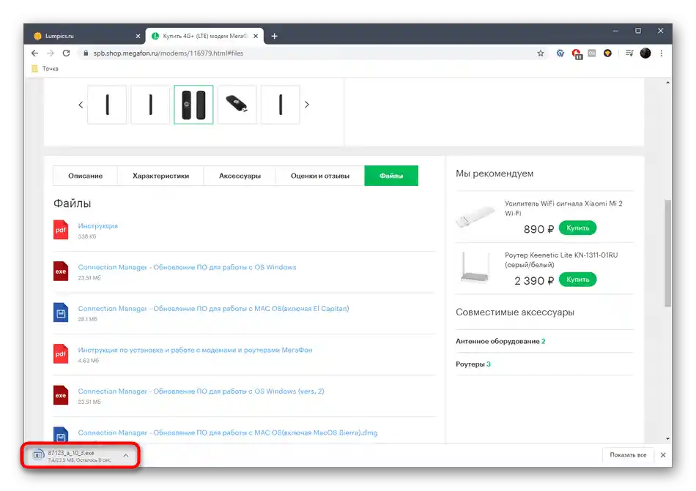
Task: Focus the address bar URL
Action: 169,53
